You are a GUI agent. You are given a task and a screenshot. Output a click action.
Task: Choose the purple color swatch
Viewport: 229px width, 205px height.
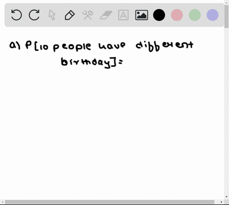point(212,15)
